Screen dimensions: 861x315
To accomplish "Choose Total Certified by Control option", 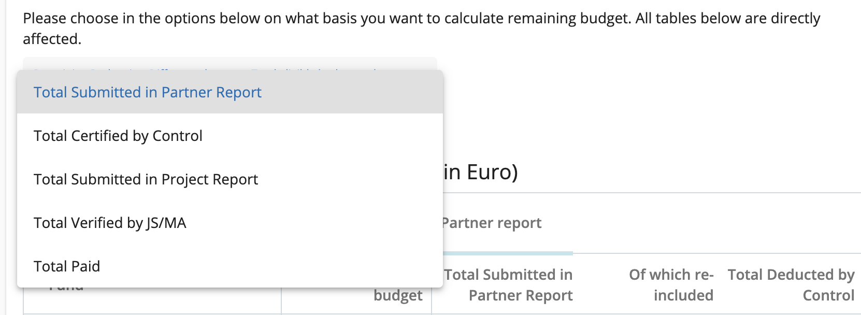I will coord(118,136).
